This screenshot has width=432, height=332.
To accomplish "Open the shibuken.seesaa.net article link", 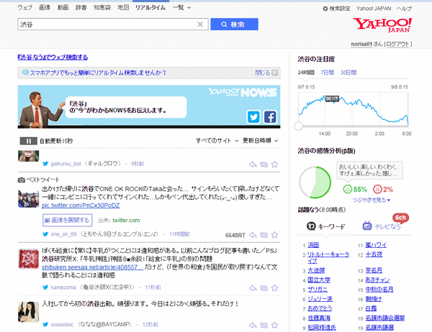I will pos(93,267).
